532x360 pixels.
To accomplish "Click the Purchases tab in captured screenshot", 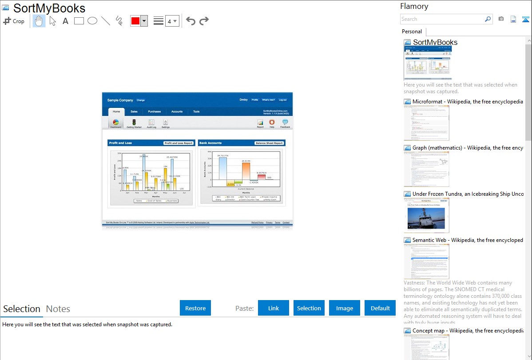I will point(155,111).
